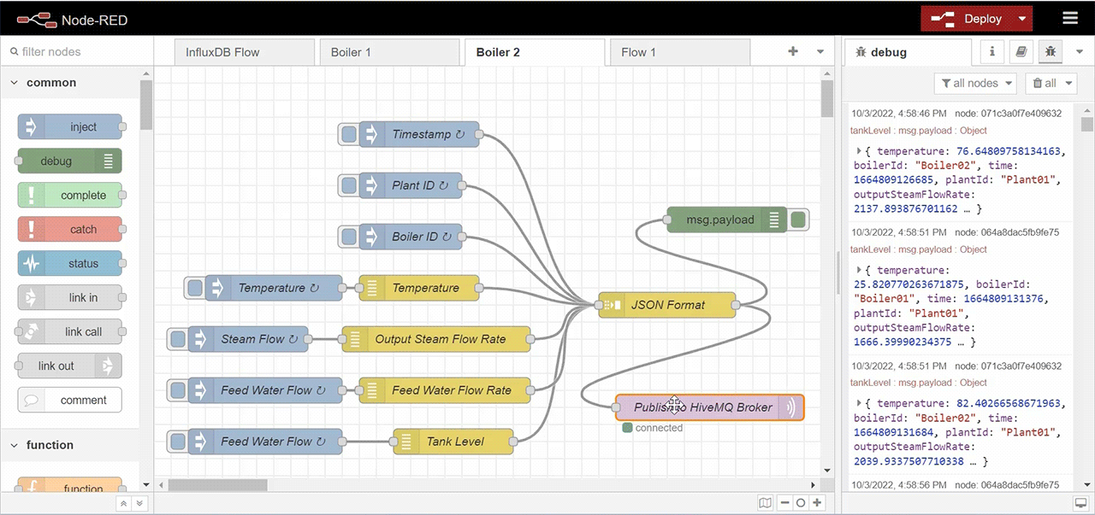Trigger the Plant ID inject button
This screenshot has width=1095, height=515.
point(349,185)
